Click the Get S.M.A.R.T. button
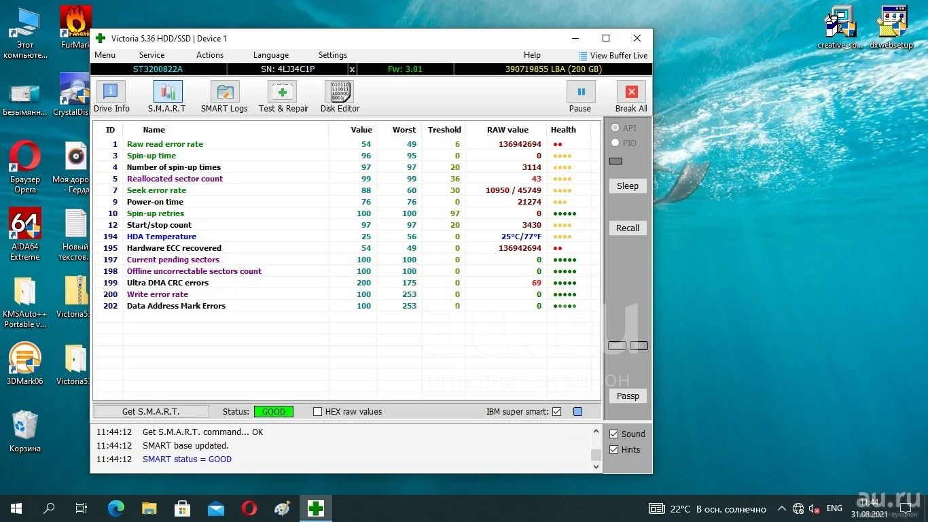928x522 pixels. click(x=151, y=411)
